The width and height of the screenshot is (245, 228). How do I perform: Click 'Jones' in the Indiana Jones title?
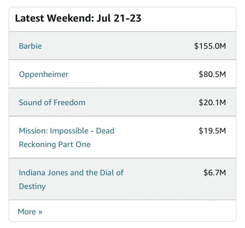tap(57, 173)
